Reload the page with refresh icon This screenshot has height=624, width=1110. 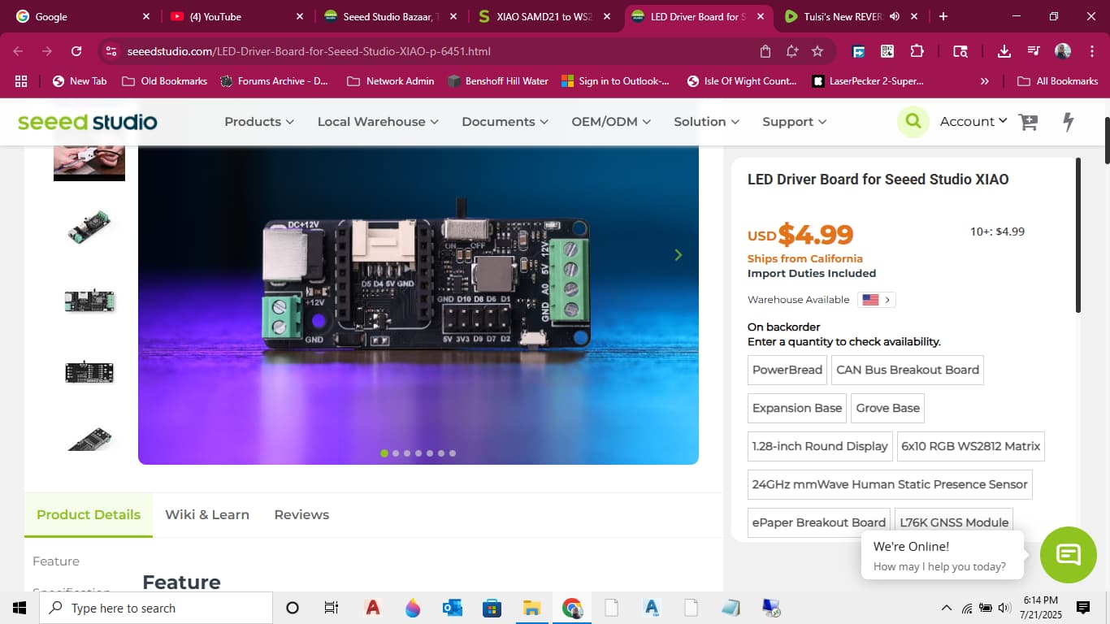click(x=76, y=51)
